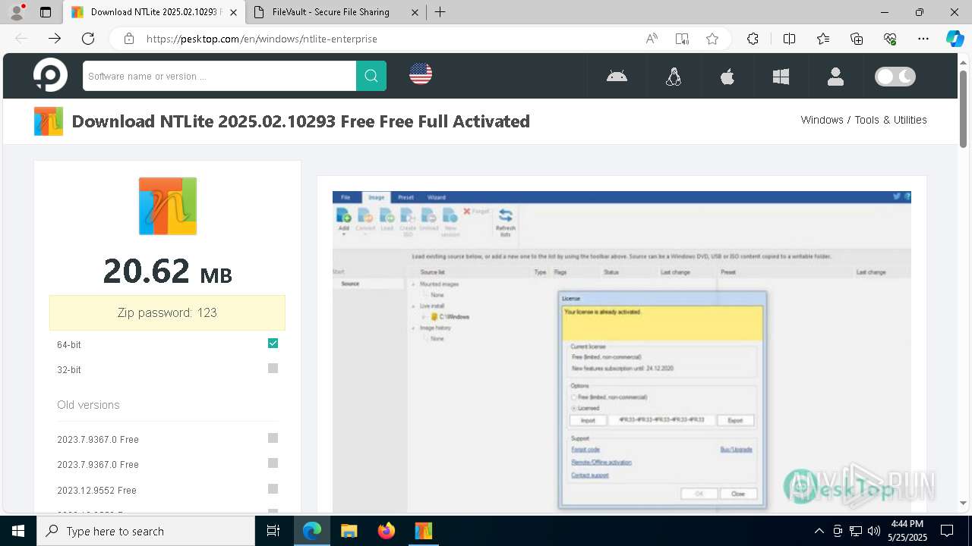The width and height of the screenshot is (972, 546).
Task: Check the 64-bit download checkbox
Action: point(273,344)
